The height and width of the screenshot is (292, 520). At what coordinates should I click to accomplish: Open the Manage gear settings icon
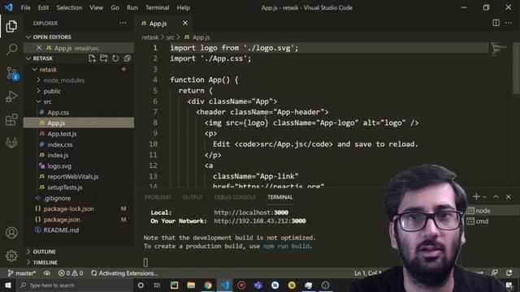pos(11,255)
